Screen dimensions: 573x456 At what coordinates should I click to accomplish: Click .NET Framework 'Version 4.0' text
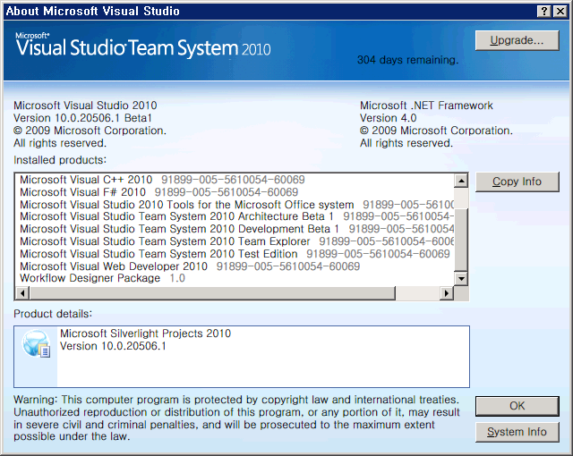coord(388,118)
